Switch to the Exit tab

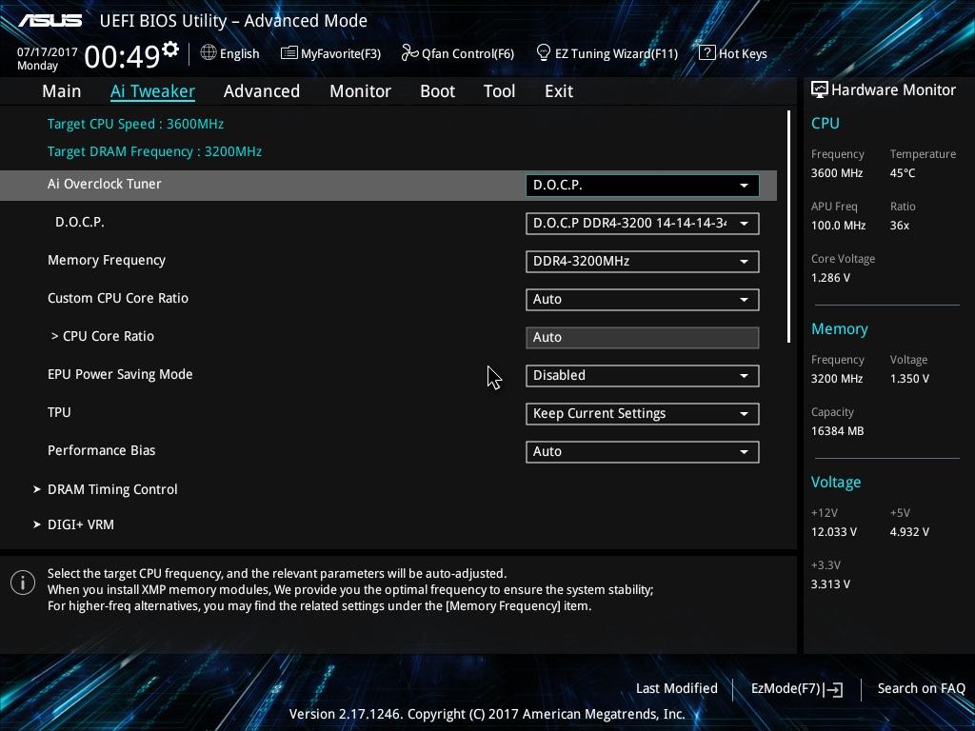tap(559, 91)
